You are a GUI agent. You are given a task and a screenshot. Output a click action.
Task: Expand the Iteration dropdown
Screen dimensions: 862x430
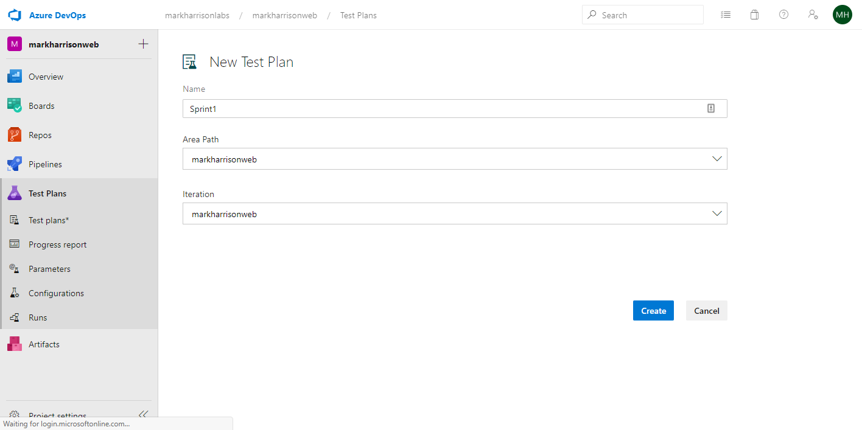[717, 214]
